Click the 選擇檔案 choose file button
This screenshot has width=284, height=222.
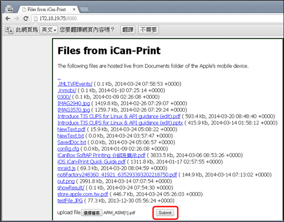tap(92, 213)
